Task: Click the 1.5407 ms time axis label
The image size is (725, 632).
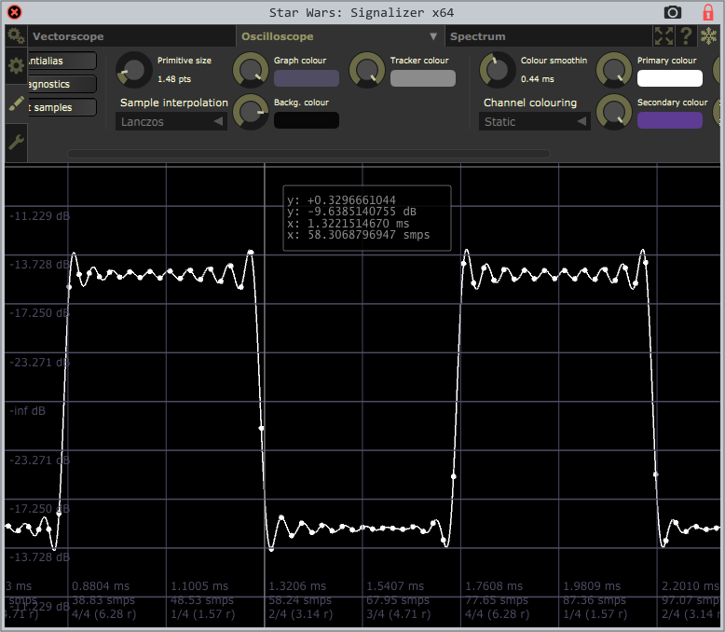Action: point(395,586)
